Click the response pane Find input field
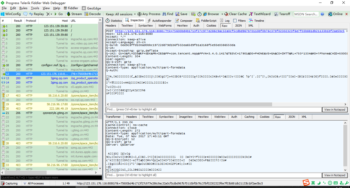 point(214,175)
